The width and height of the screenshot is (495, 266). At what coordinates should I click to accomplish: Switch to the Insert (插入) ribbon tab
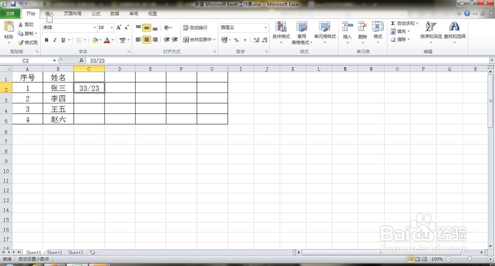(49, 13)
